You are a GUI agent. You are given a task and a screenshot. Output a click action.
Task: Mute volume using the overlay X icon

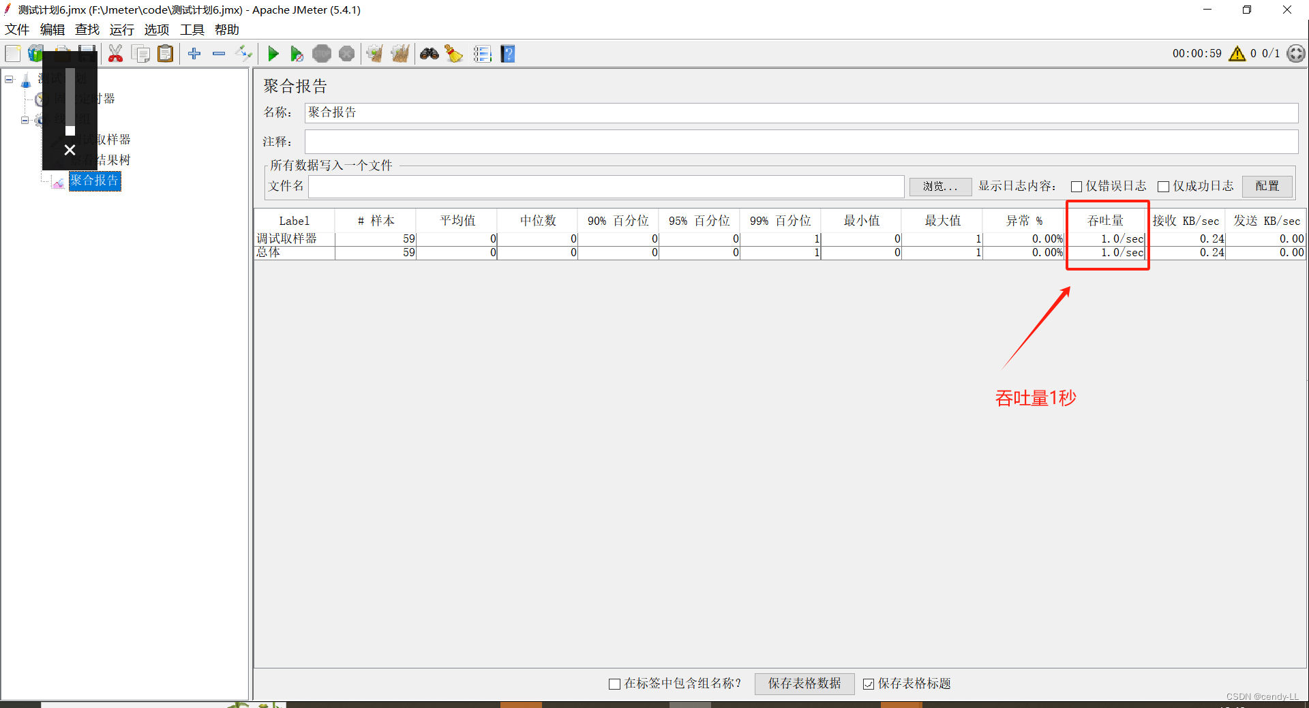[x=70, y=150]
